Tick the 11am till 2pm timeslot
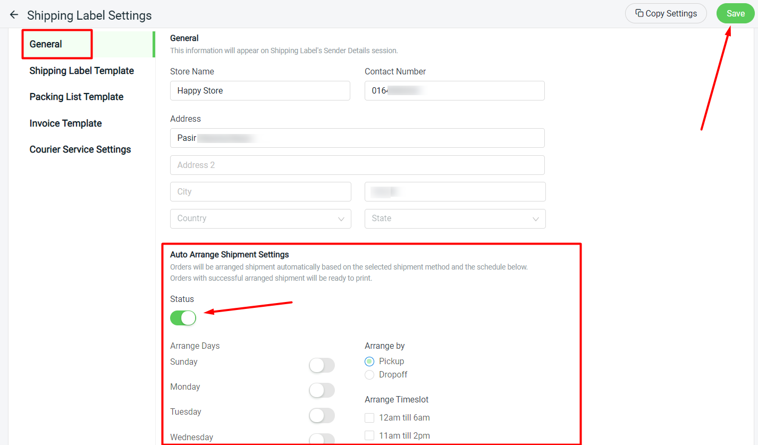 tap(369, 436)
